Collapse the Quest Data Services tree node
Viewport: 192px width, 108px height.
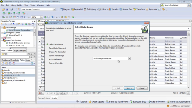(2, 40)
